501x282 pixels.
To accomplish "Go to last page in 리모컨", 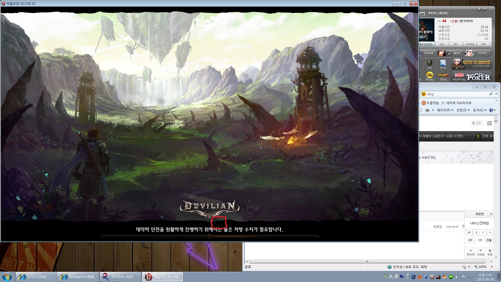I will (490, 232).
